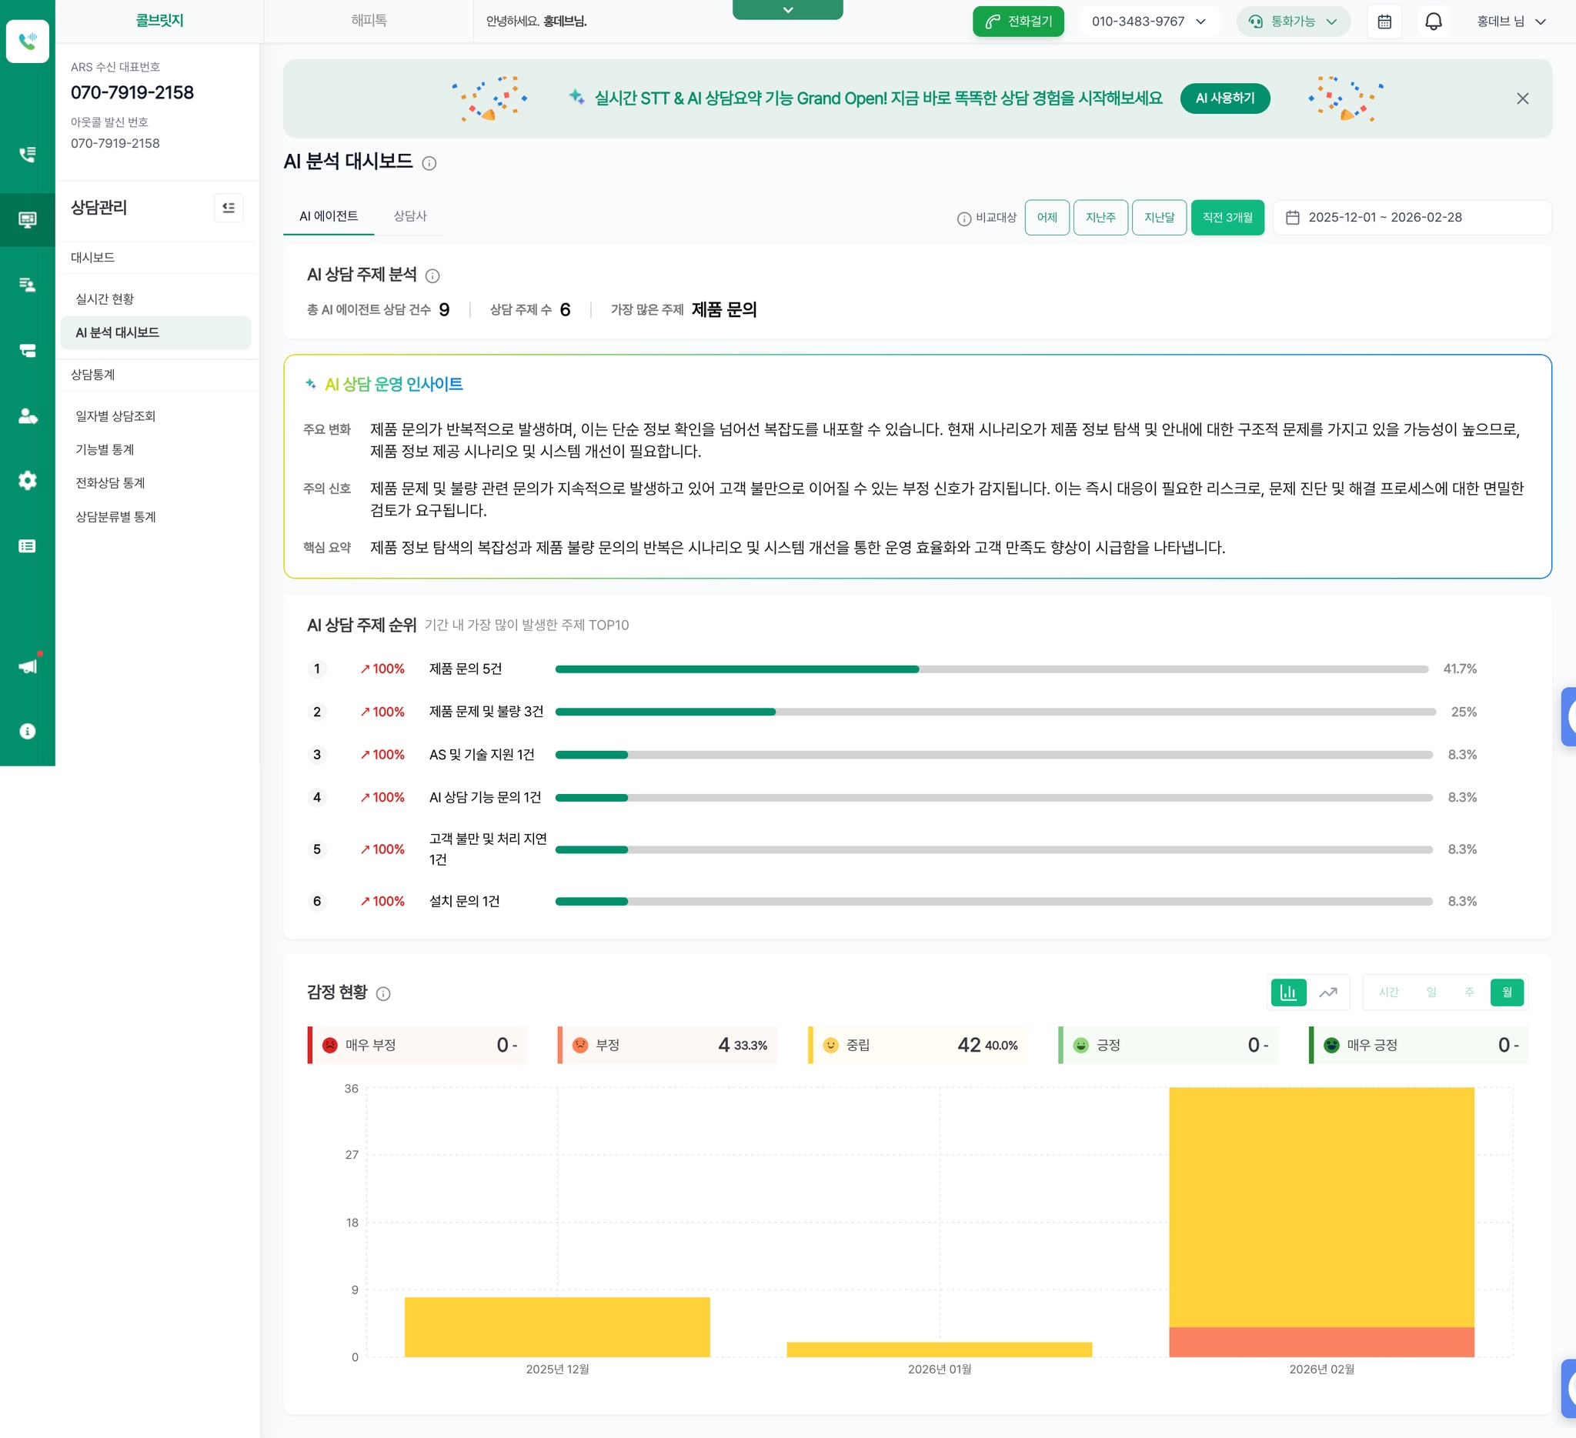Open the calendar icon in top bar
Screen dimensions: 1576x1438
tap(1384, 21)
